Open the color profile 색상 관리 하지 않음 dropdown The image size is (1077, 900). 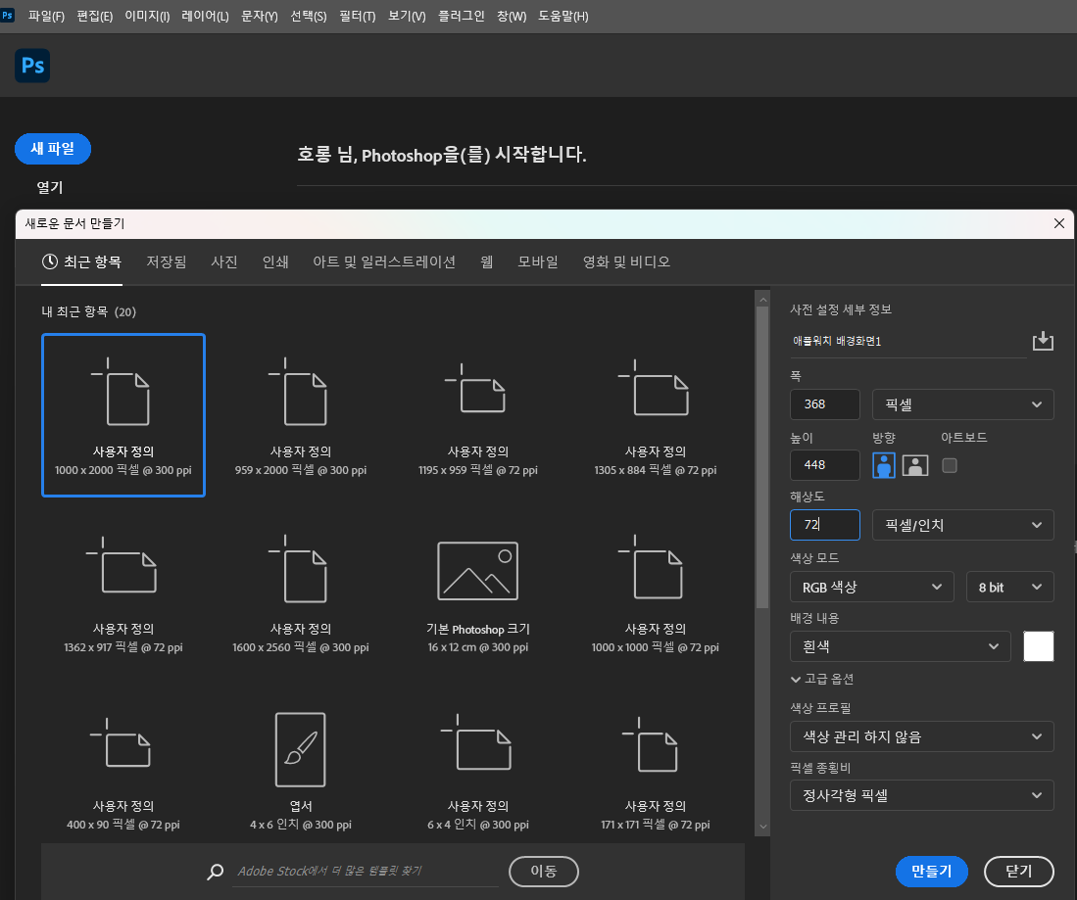point(922,736)
